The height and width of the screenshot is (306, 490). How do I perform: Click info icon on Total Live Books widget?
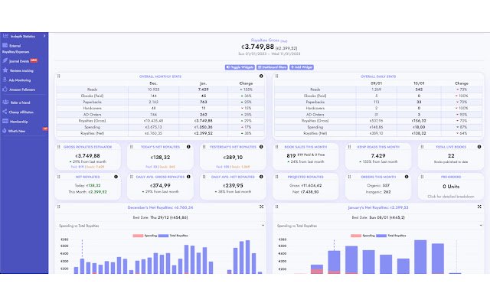[479, 147]
